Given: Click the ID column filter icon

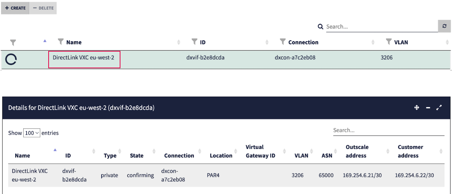Looking at the screenshot, I should tap(194, 42).
